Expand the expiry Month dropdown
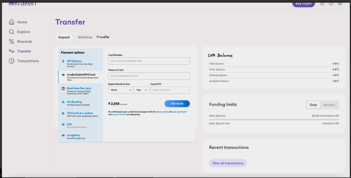The height and width of the screenshot is (178, 351). [x=121, y=90]
